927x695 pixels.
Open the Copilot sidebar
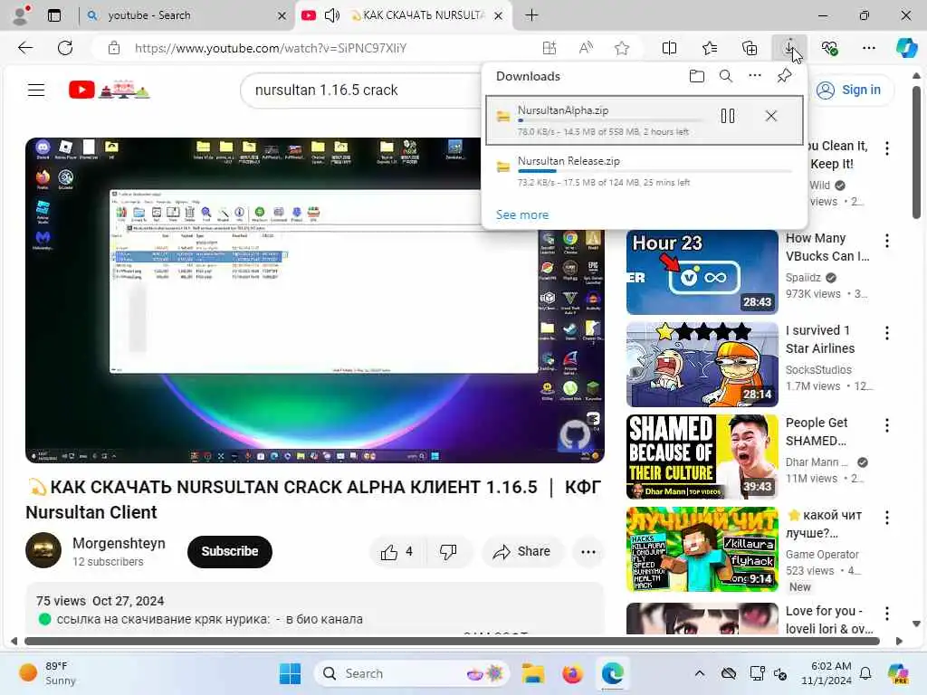coord(906,48)
